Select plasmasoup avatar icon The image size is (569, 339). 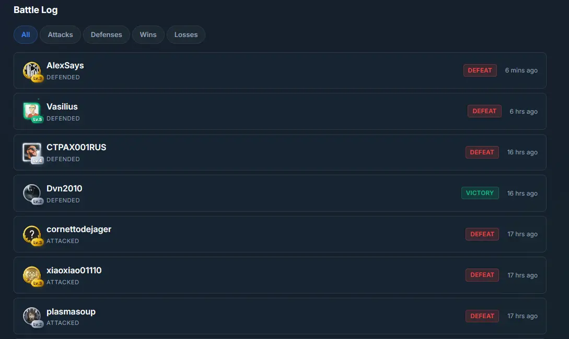point(32,316)
